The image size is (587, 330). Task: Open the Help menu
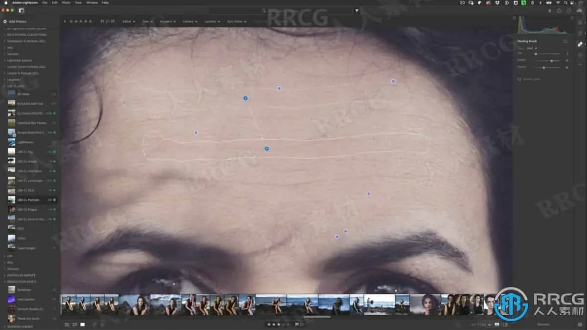point(105,2)
